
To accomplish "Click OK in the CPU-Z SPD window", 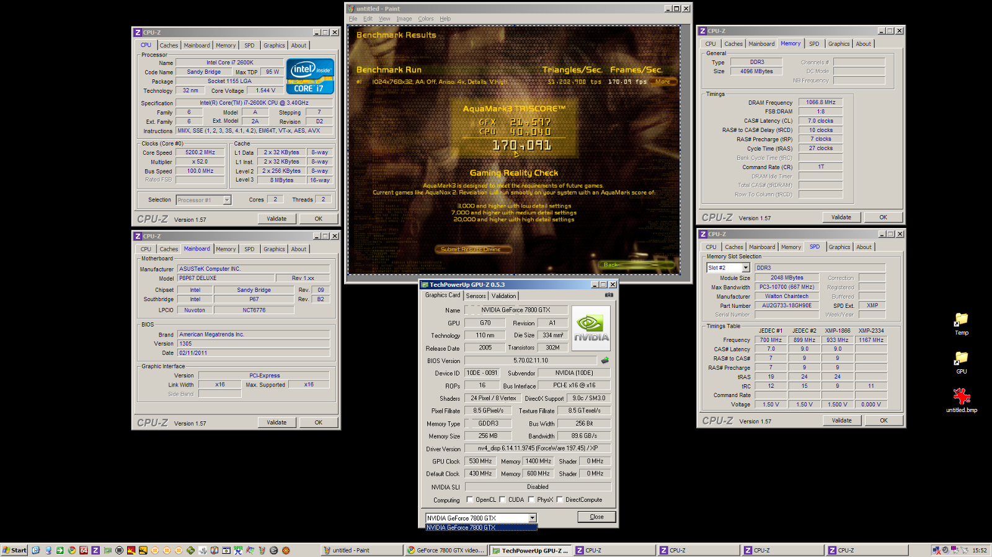I will point(883,420).
